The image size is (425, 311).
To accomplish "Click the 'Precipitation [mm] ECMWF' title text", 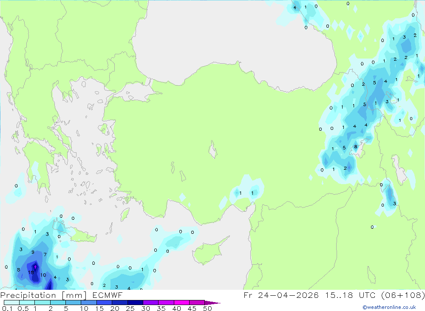I will [62, 295].
